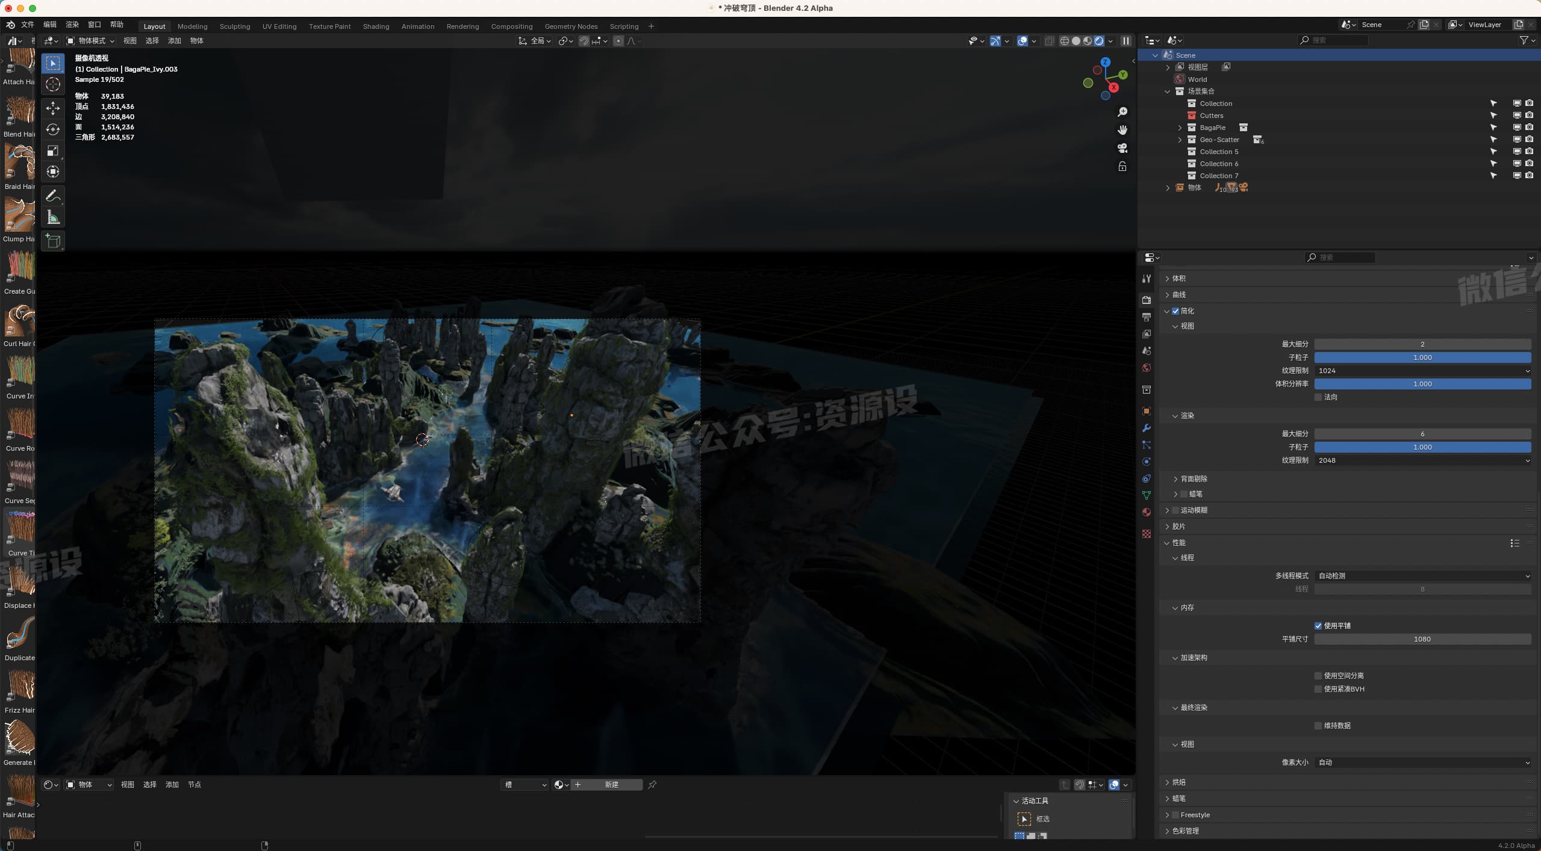Open the Object properties tab
The width and height of the screenshot is (1541, 851).
[x=1147, y=411]
